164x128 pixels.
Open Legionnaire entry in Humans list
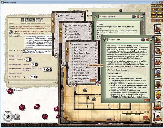(x=72, y=31)
